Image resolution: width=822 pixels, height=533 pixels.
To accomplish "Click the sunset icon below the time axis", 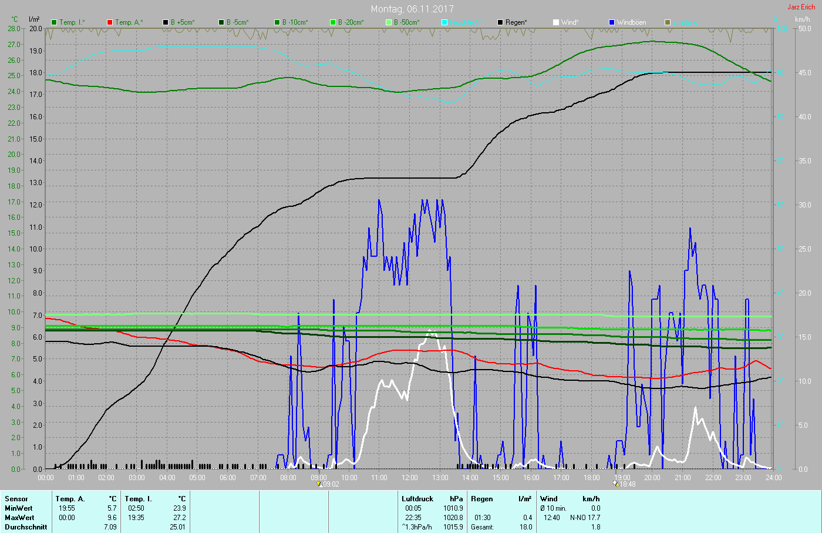I will (616, 484).
